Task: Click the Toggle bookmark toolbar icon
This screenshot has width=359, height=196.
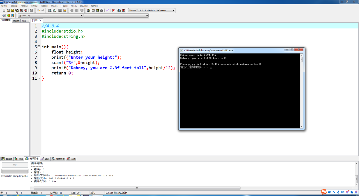Action: [60, 10]
